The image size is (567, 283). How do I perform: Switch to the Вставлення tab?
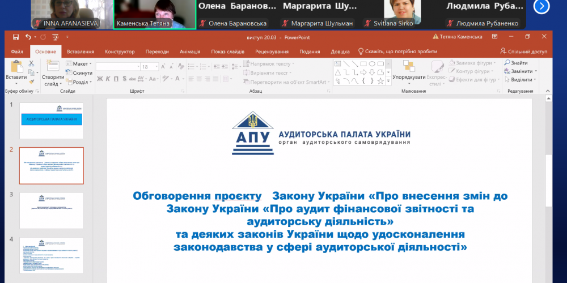(x=80, y=52)
